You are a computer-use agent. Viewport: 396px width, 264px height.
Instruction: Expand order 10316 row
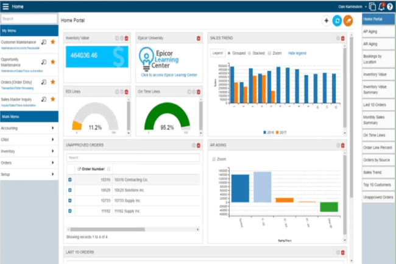tap(70, 180)
